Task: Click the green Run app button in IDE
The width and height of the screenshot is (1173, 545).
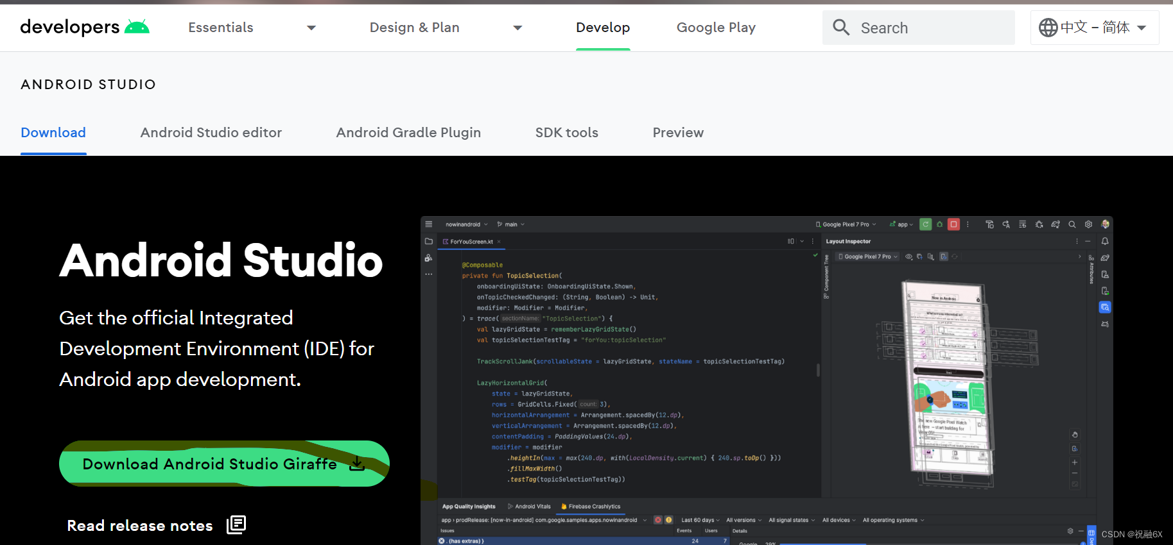Action: [x=925, y=224]
